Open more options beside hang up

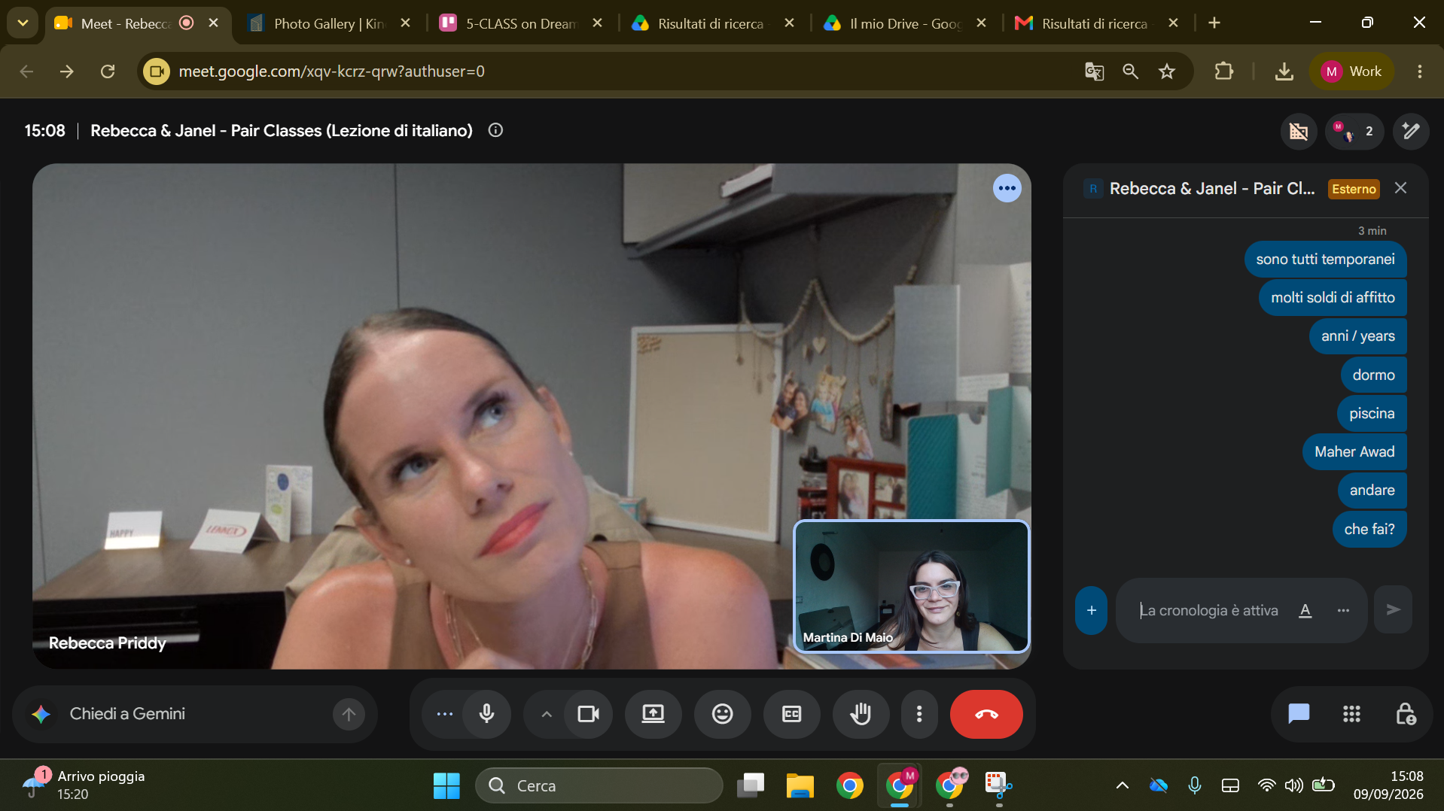919,714
